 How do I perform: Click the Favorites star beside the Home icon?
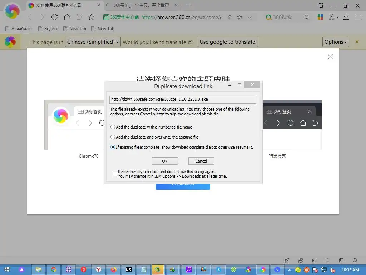(91, 17)
